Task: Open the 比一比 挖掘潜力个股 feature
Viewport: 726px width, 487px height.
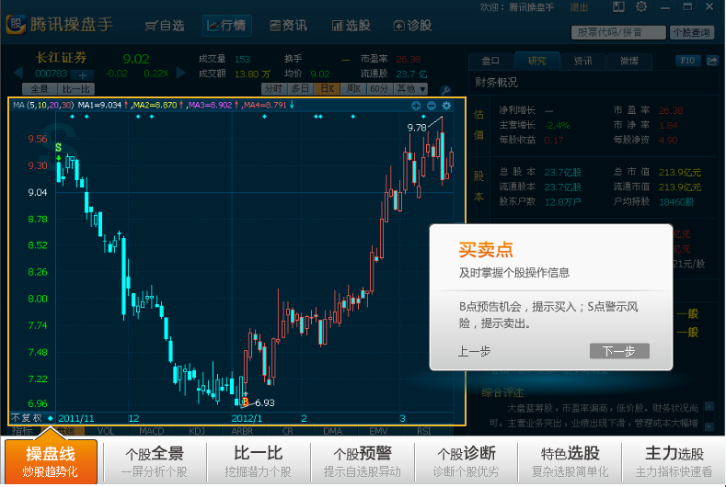Action: [258, 461]
